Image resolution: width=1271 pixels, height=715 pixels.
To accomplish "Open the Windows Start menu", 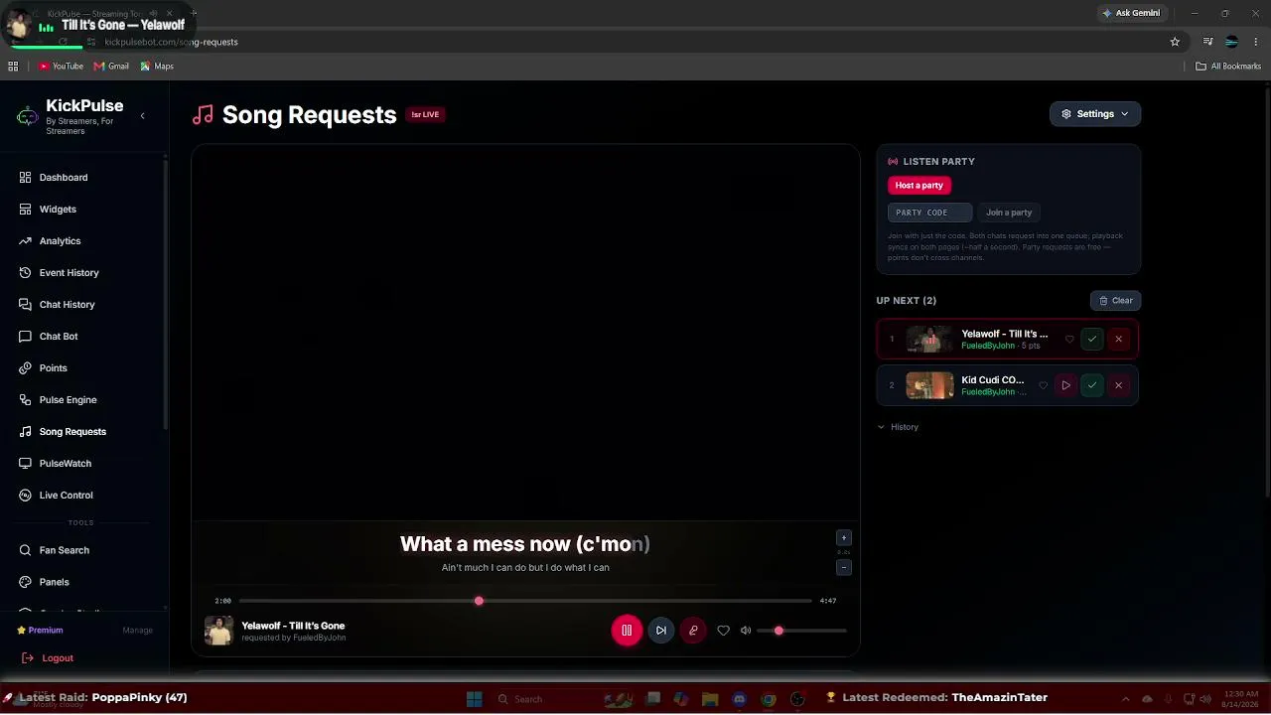I will pyautogui.click(x=474, y=699).
